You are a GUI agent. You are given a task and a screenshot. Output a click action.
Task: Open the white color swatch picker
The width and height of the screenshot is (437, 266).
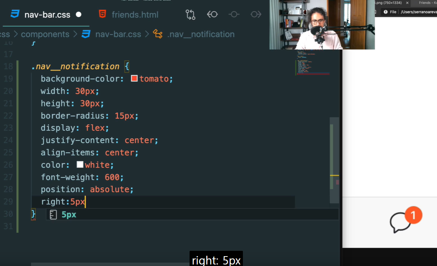[x=80, y=164]
